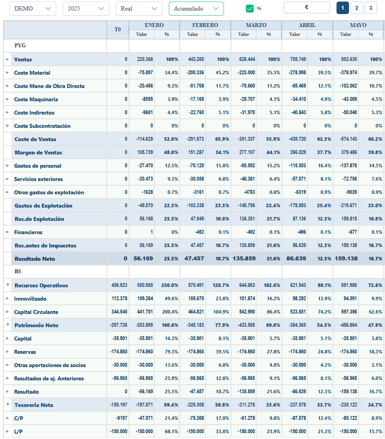Open the Acumulado mode dropdown

pyautogui.click(x=196, y=9)
